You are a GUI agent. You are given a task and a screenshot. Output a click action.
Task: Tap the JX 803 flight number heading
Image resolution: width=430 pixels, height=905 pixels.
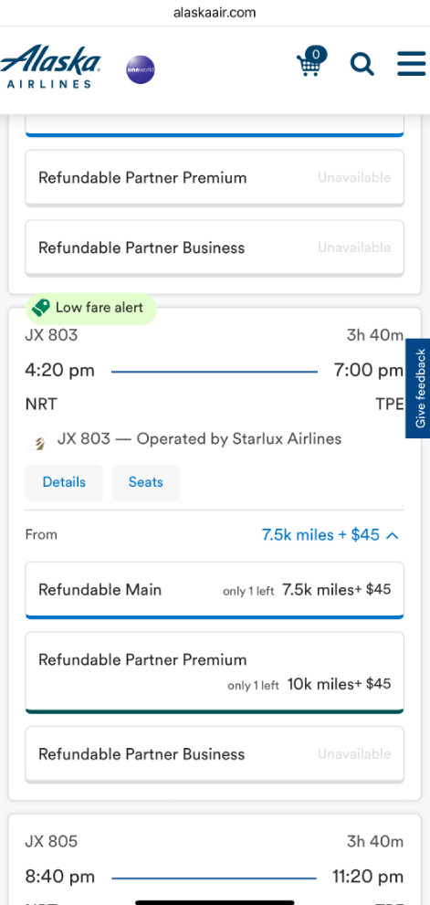tap(51, 335)
